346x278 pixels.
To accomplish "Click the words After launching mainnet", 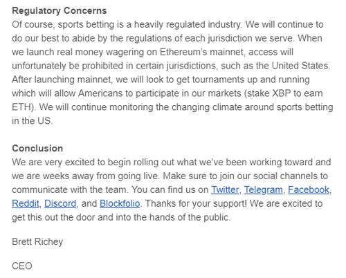I will 62,80.
